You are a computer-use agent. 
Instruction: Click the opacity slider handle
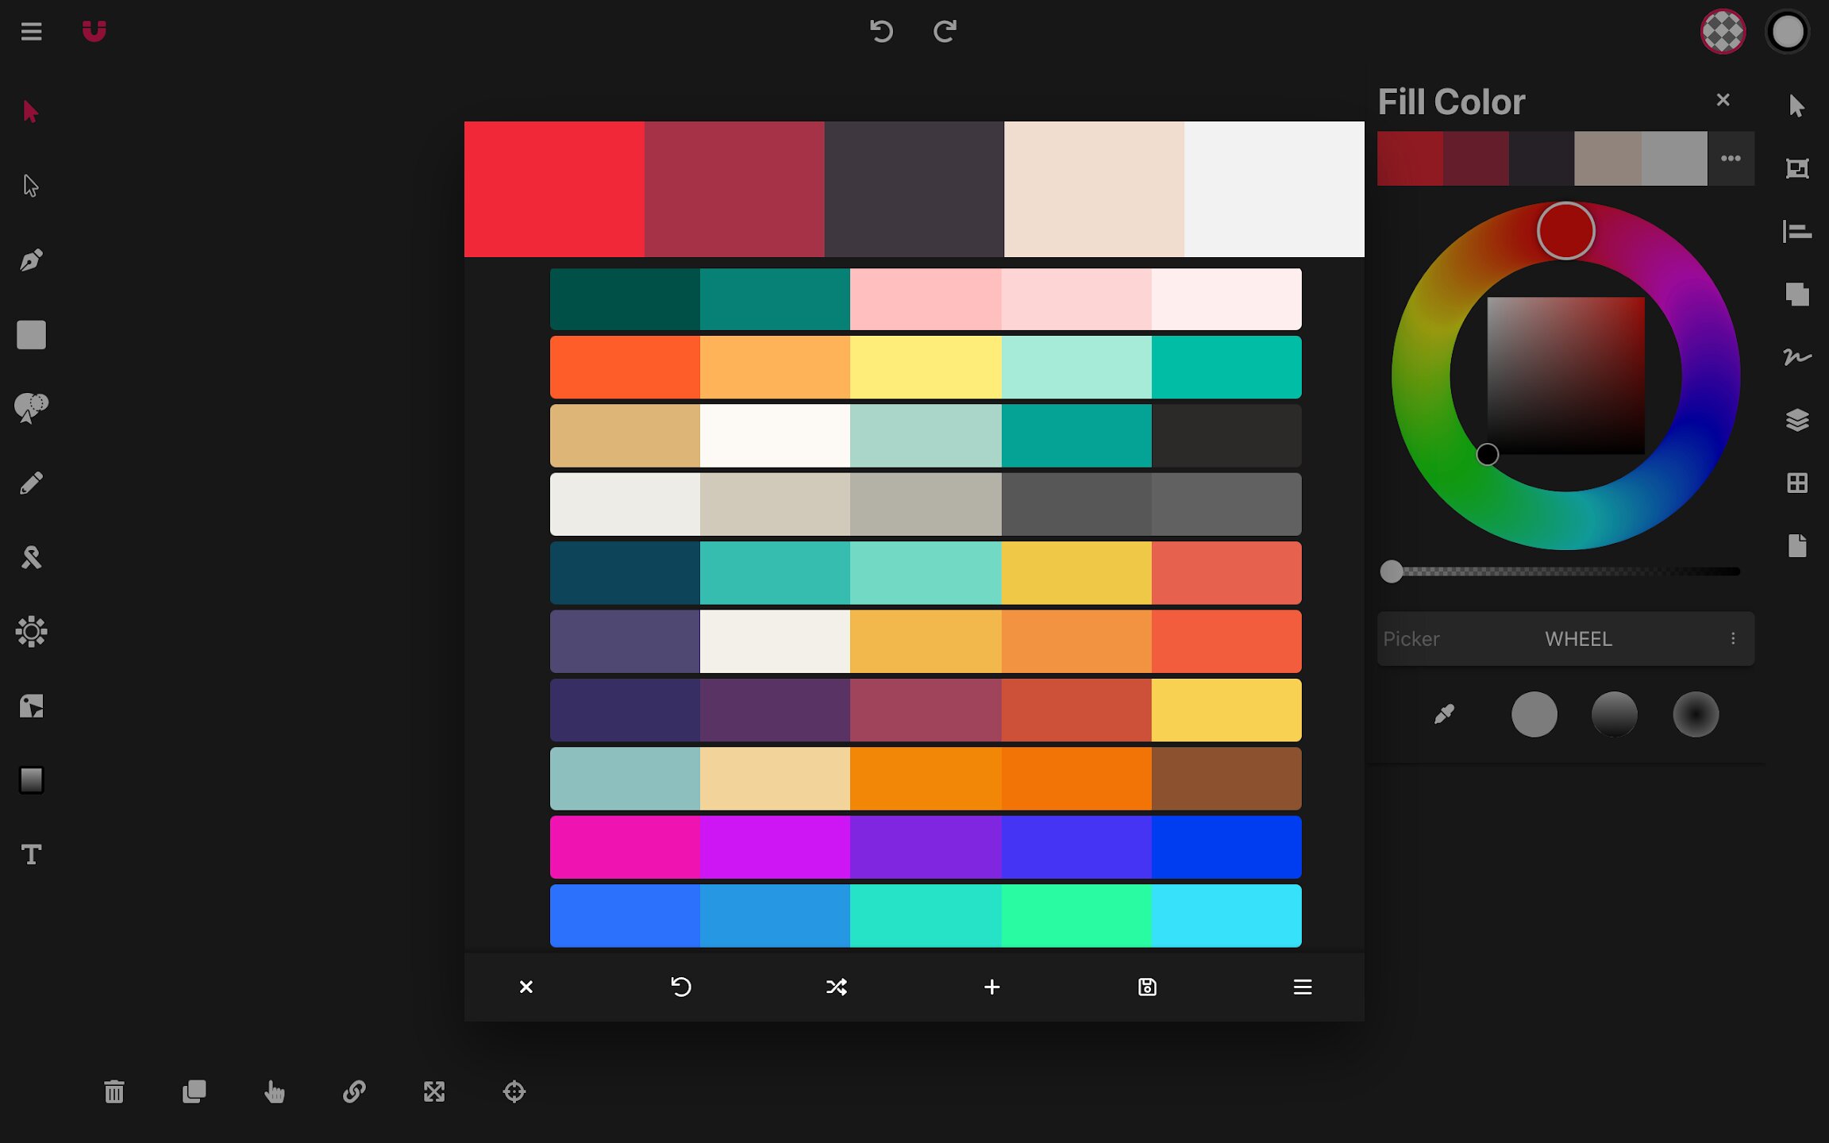tap(1391, 571)
